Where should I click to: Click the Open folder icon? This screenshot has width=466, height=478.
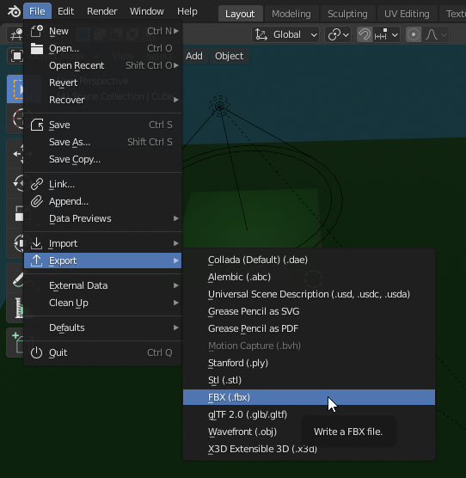(x=37, y=48)
